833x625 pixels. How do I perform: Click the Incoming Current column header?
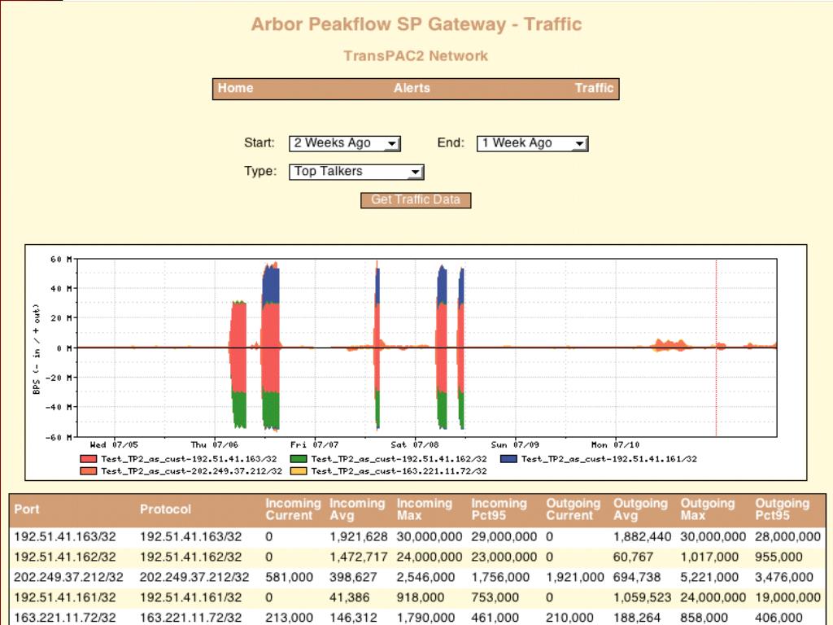pos(293,509)
